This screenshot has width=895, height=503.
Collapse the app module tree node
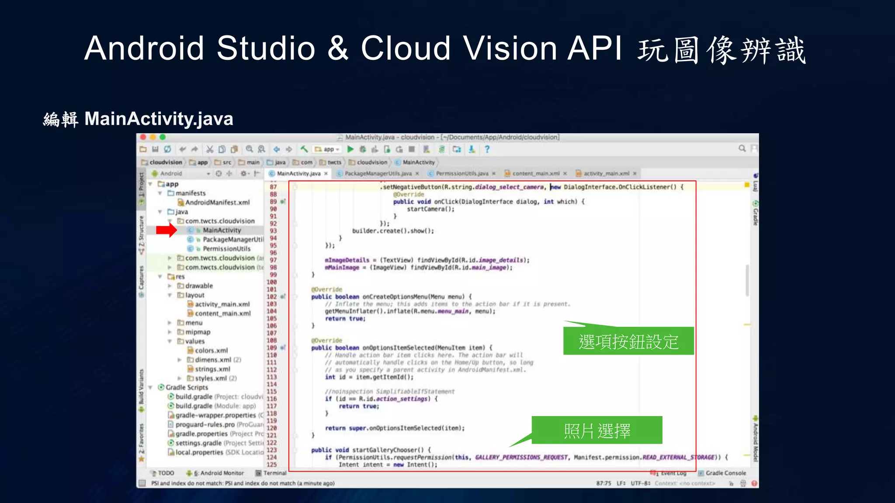coord(150,184)
